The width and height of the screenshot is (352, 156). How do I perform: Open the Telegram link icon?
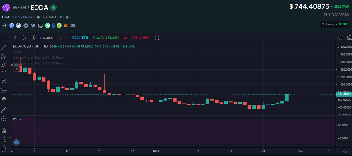(x=26, y=26)
